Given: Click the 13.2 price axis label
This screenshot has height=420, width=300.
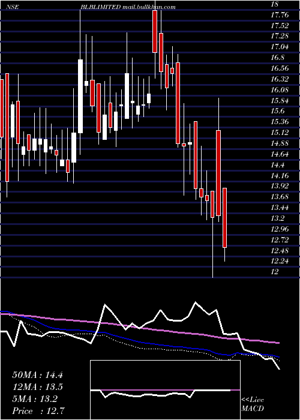Looking at the screenshot, I should pyautogui.click(x=277, y=218).
